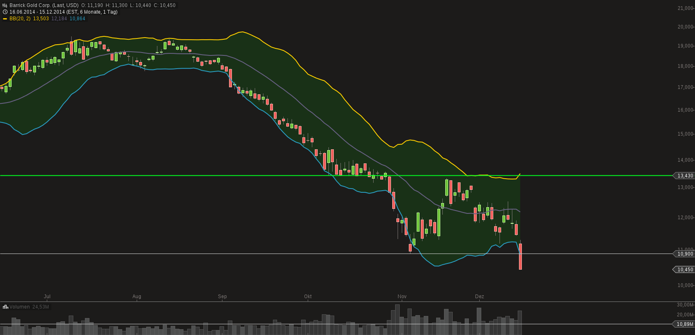Click the 'Okt' label on the time axis
The image size is (695, 335).
308,297
